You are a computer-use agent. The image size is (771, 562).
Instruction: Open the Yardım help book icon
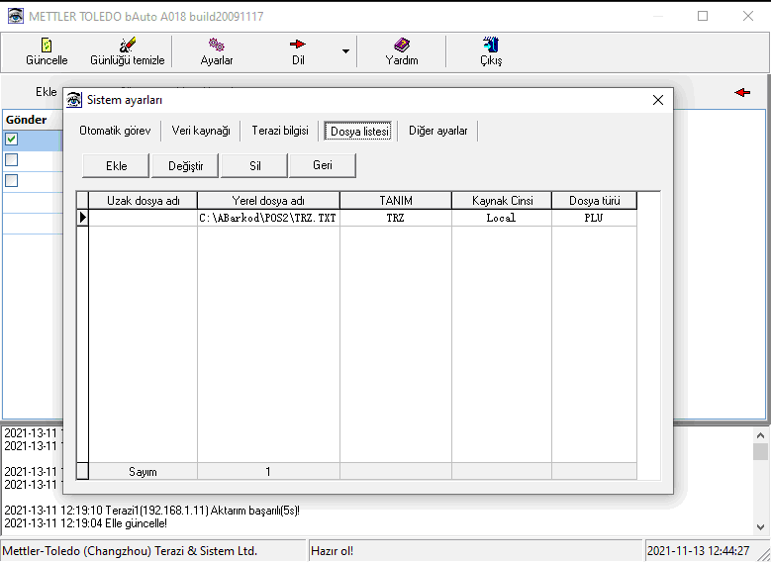click(402, 45)
